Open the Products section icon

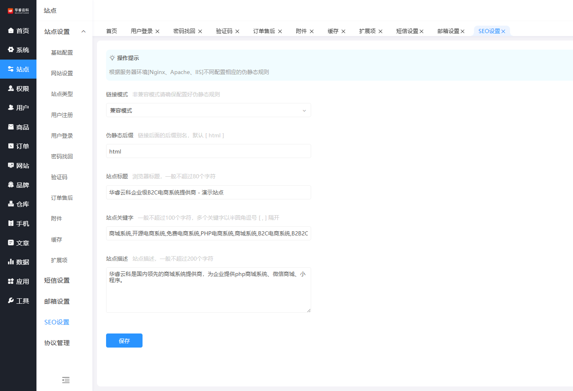point(11,127)
